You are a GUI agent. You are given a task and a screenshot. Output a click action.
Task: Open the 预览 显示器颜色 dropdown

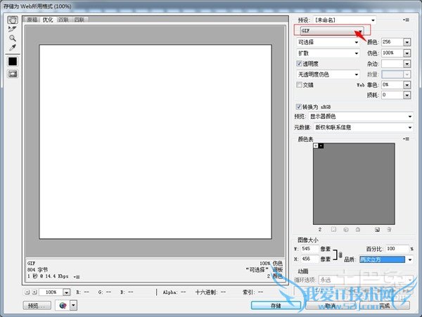point(361,117)
